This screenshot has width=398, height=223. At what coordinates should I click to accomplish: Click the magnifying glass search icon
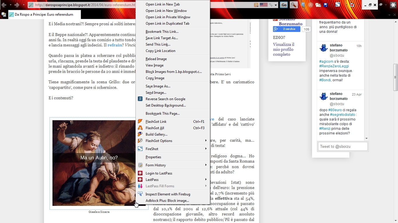pos(294,5)
